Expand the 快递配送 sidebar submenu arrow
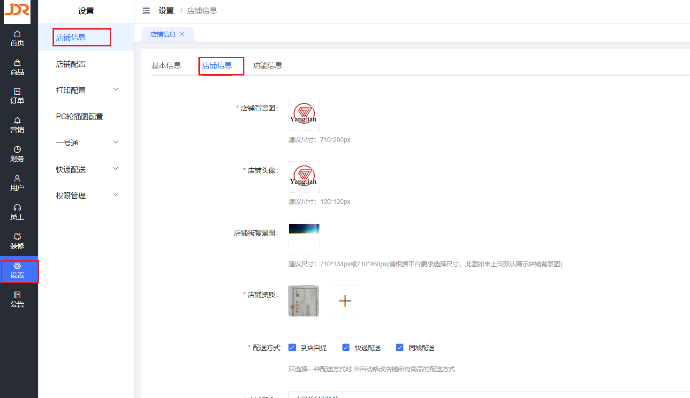690x398 pixels. pos(116,169)
